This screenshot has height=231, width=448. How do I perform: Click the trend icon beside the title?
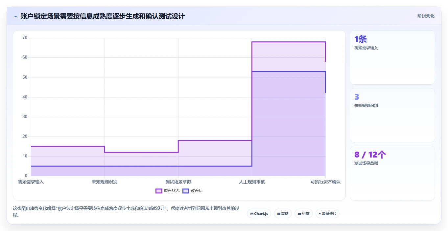coord(15,16)
